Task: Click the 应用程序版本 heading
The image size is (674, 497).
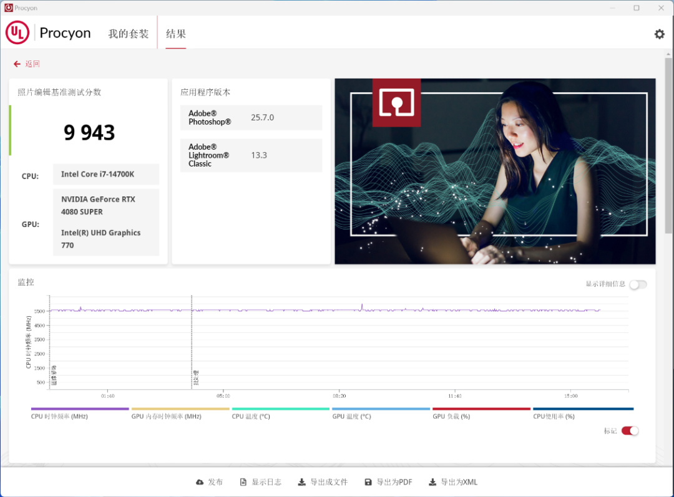Action: pos(205,92)
